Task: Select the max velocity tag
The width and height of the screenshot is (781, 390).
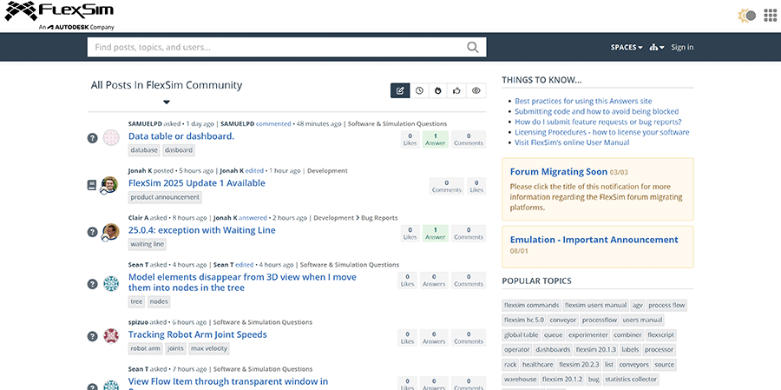Action: [x=208, y=348]
